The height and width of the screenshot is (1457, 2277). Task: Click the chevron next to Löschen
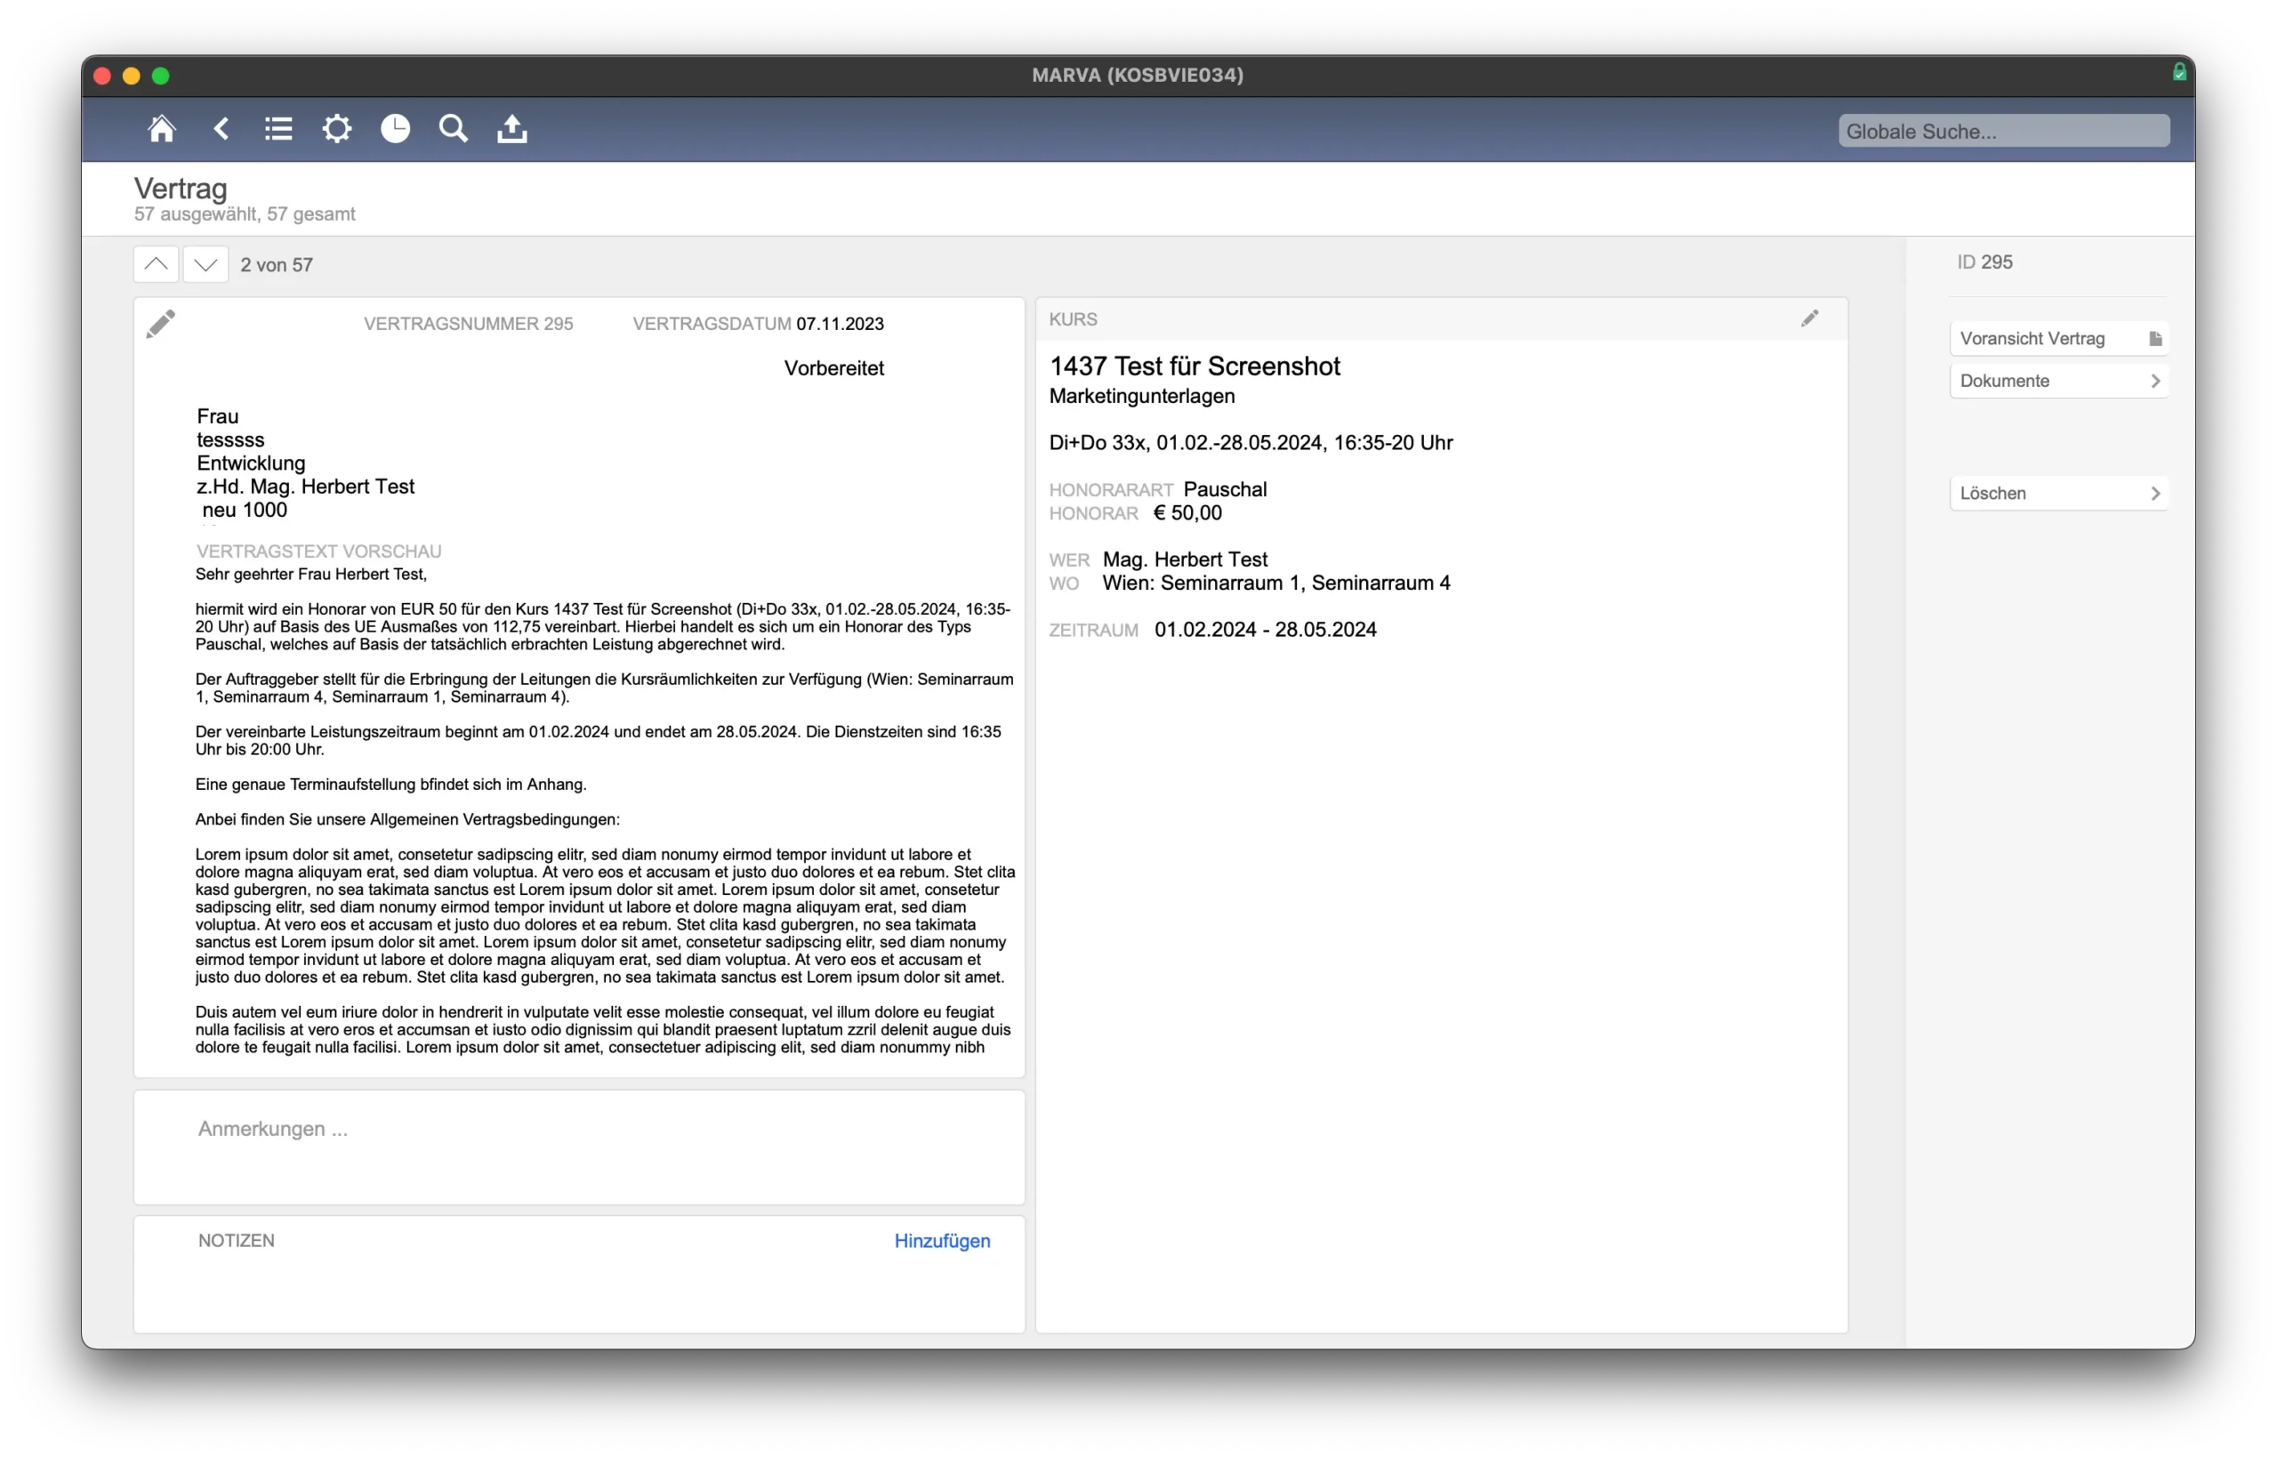[x=2155, y=493]
